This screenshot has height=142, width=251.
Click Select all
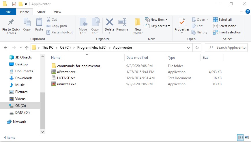(222, 20)
